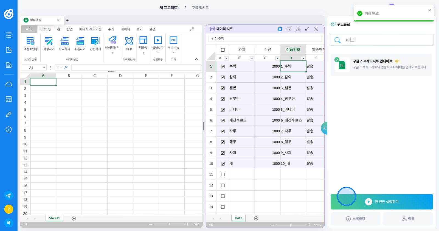Open column A filter dropdown in data sheet

tap(226, 58)
